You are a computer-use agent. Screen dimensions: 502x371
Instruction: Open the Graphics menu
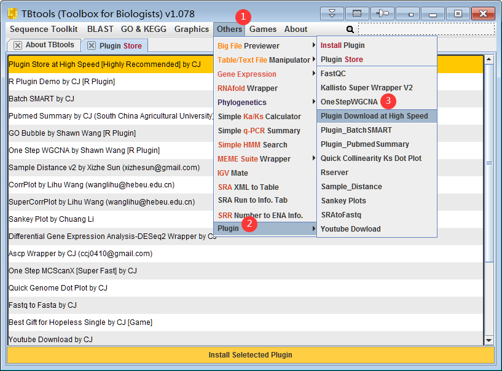[192, 29]
